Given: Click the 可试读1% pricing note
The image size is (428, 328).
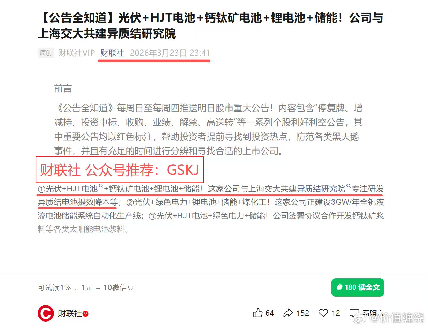Looking at the screenshot, I should (54, 288).
